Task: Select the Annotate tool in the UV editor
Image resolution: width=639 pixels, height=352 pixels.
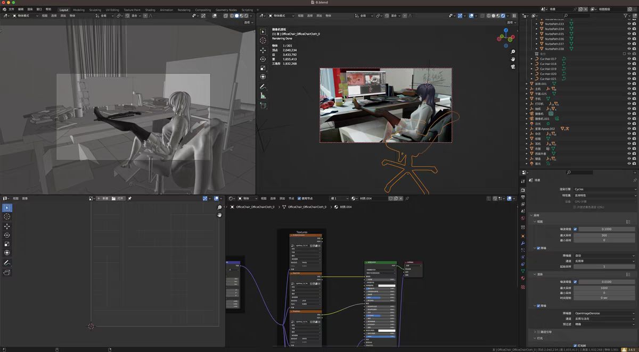Action: pos(7,263)
